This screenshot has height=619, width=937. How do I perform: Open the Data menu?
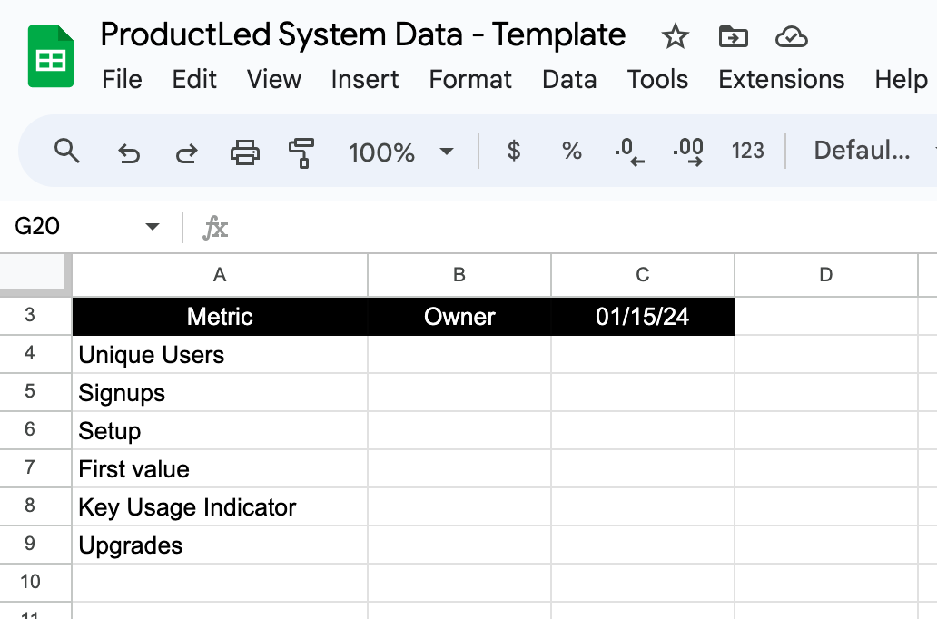click(x=569, y=80)
